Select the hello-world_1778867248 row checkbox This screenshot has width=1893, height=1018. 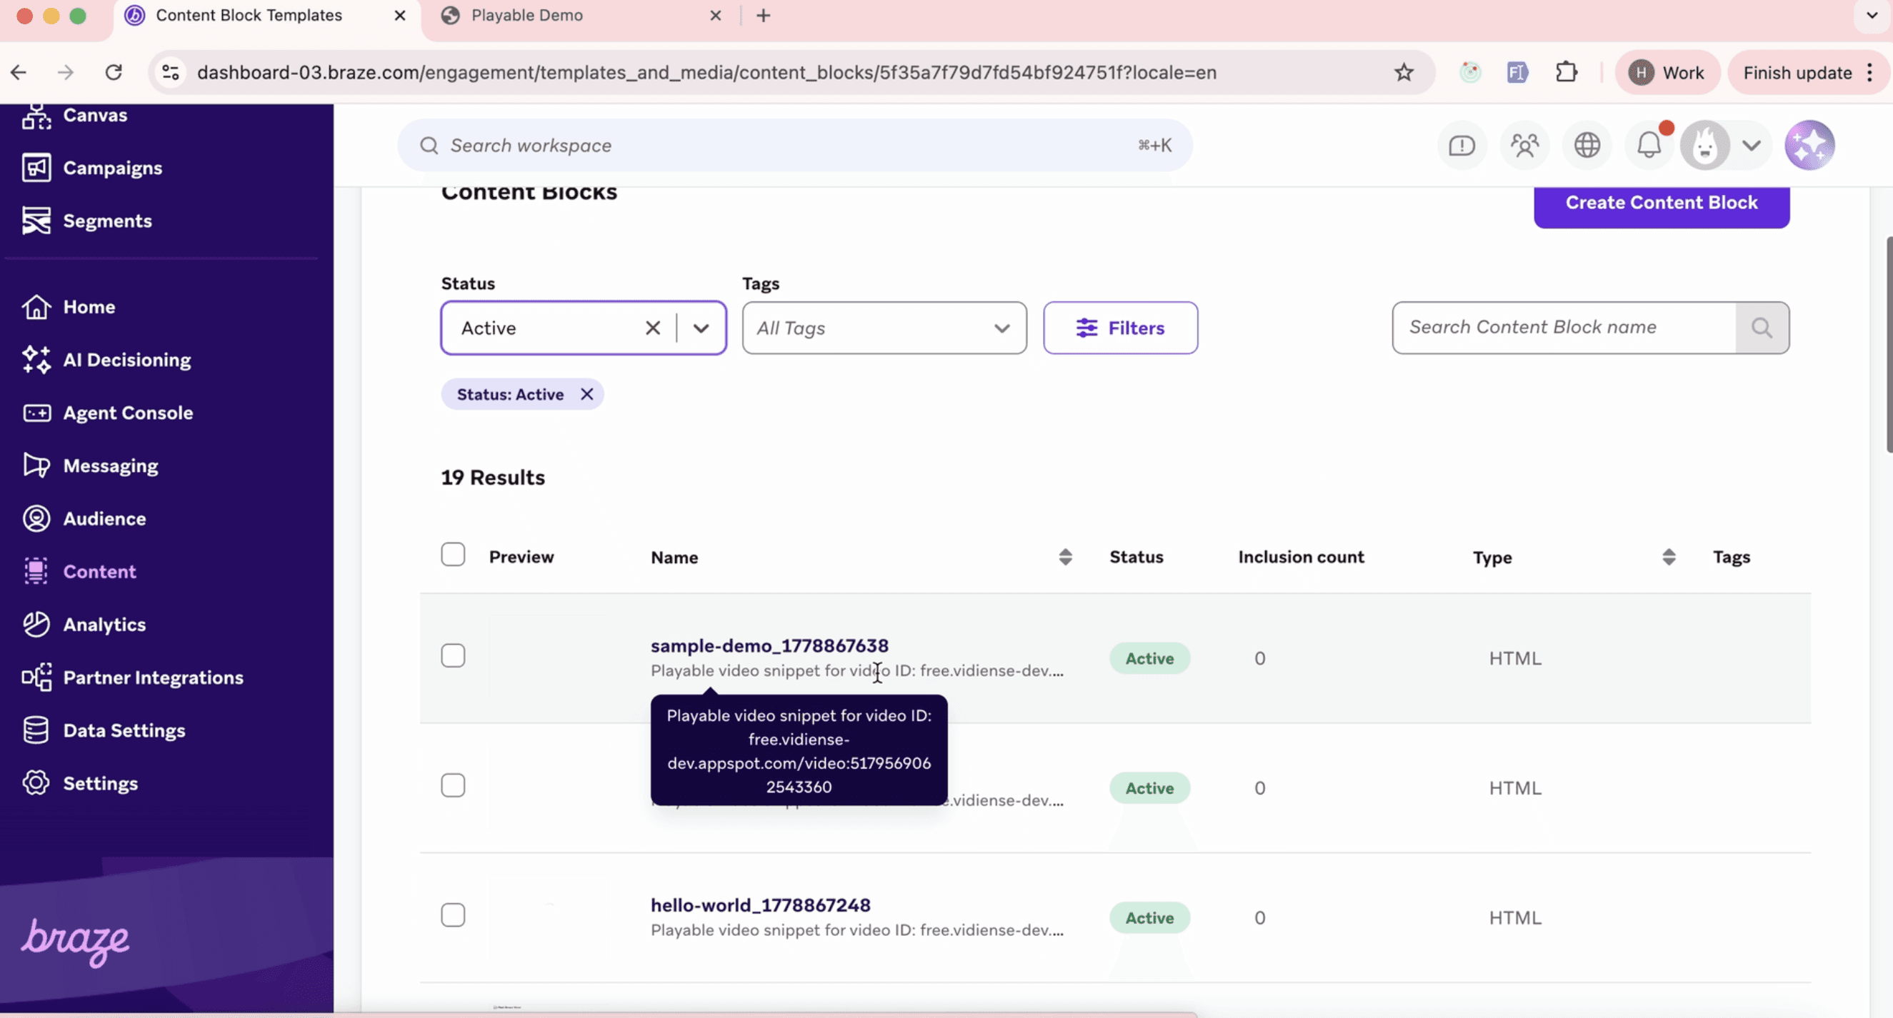click(x=453, y=915)
